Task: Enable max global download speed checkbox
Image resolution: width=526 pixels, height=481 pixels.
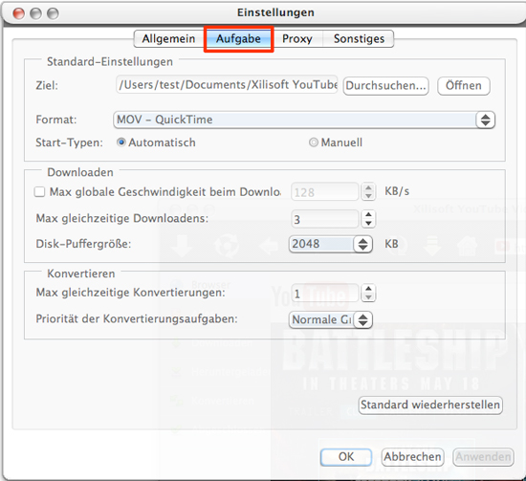Action: click(39, 192)
